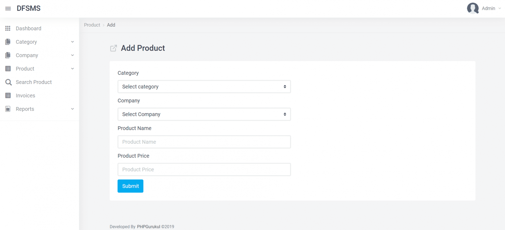This screenshot has width=505, height=230.
Task: Click the Product Price input field
Action: (204, 169)
